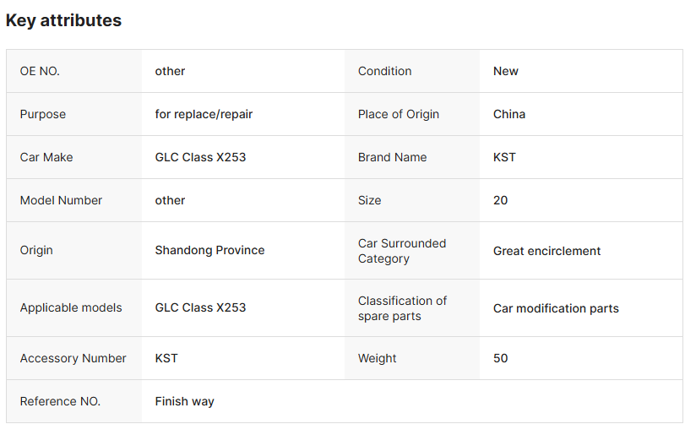
Task: Select the Shandong Province origin value
Action: click(209, 250)
